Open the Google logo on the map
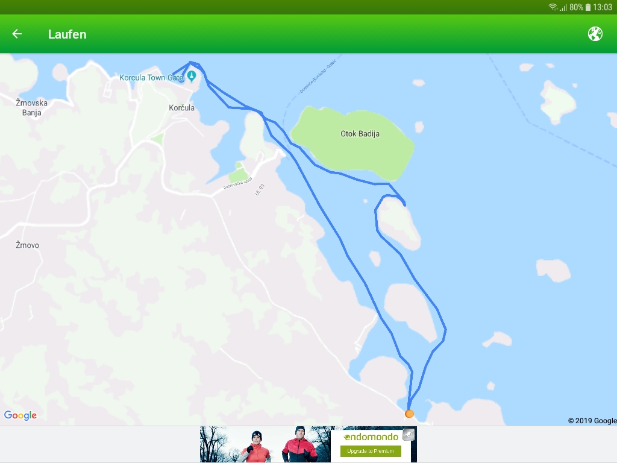 20,415
